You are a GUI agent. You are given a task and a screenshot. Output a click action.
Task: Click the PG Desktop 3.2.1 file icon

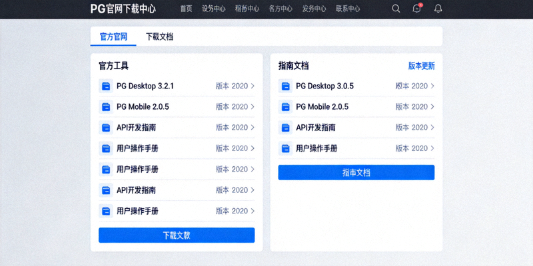pos(106,86)
